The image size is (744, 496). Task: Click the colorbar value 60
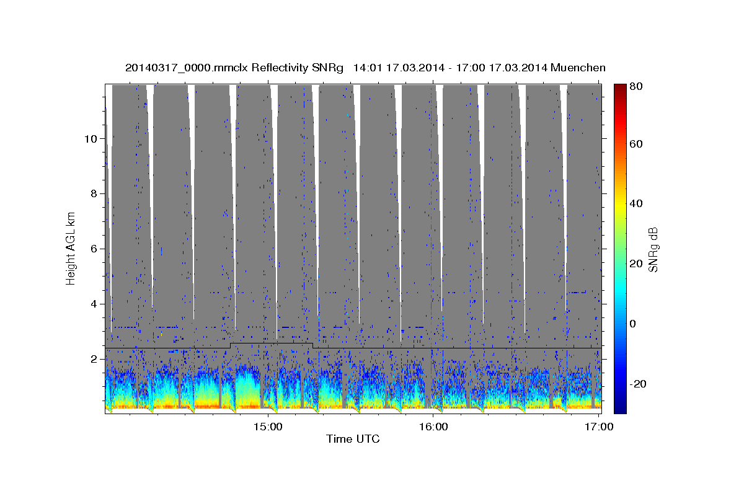[x=635, y=144]
